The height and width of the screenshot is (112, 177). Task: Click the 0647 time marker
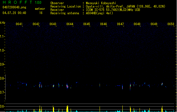pyautogui.click(x=120, y=24)
